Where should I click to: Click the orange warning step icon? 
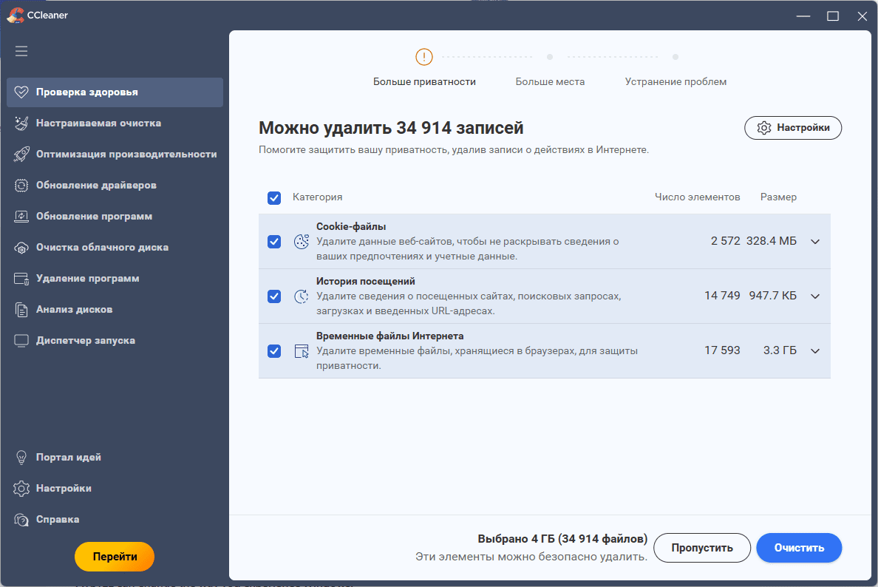click(424, 57)
